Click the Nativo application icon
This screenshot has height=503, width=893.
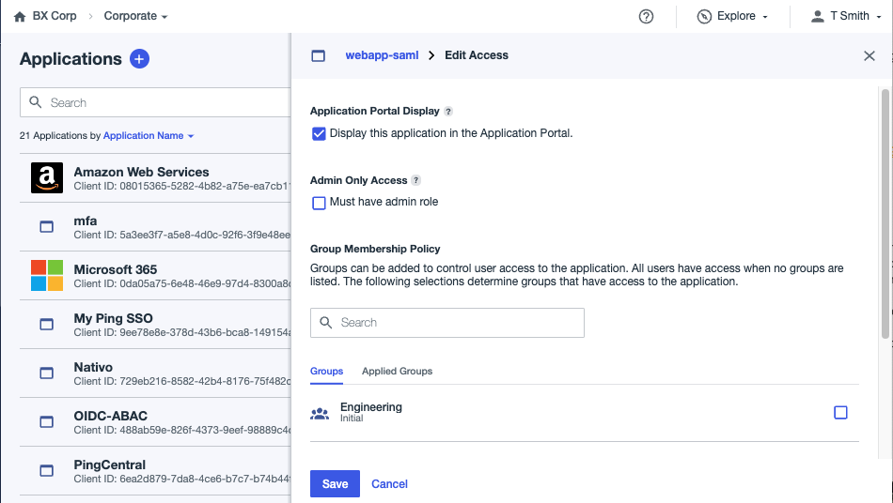coord(47,373)
